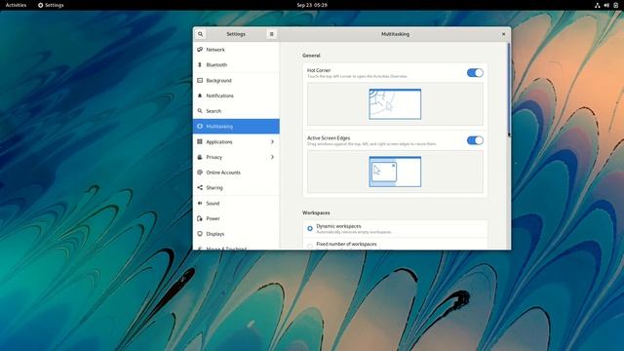
Task: Click the Online Accounts icon
Action: (x=200, y=173)
